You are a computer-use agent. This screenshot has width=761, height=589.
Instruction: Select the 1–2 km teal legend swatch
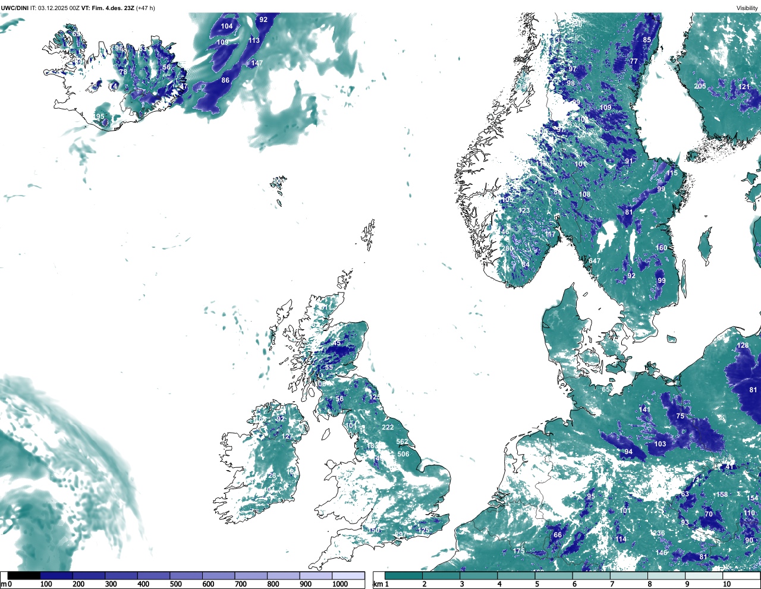pos(404,575)
